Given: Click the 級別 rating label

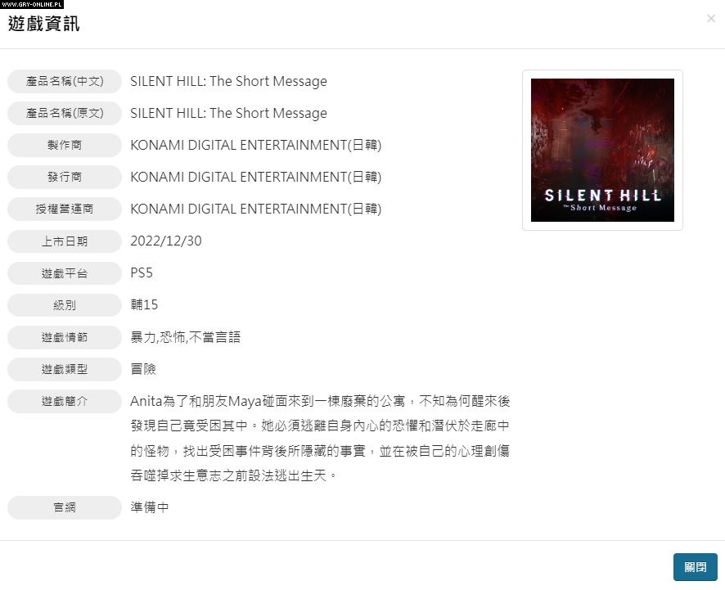Looking at the screenshot, I should pos(65,305).
